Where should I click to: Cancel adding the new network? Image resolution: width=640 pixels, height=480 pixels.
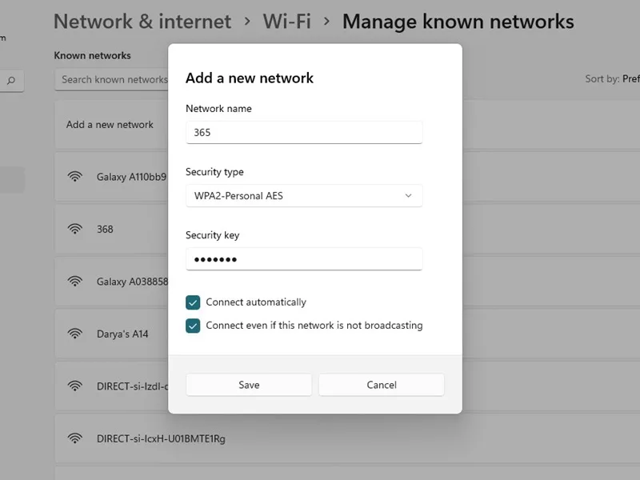click(382, 385)
